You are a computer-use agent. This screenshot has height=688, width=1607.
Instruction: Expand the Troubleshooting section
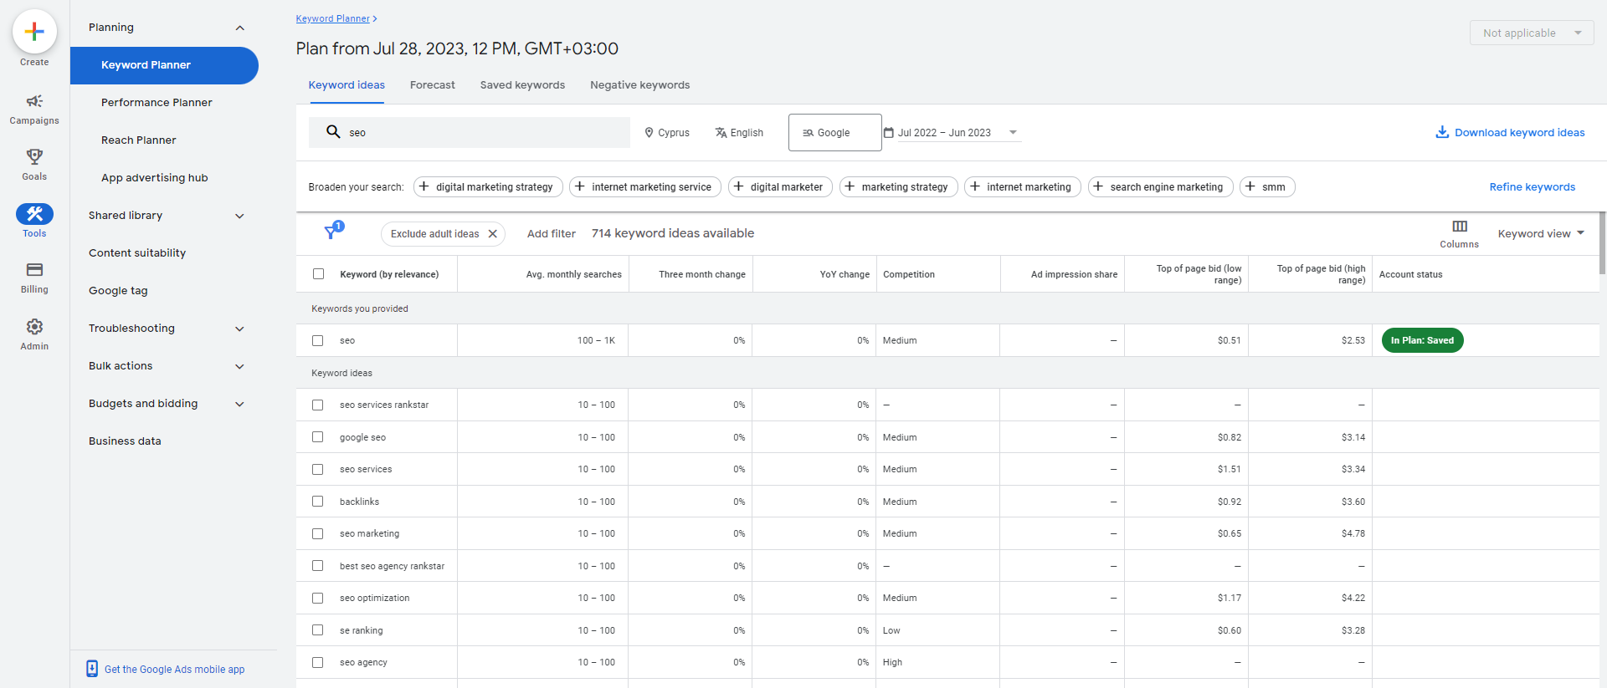(240, 329)
